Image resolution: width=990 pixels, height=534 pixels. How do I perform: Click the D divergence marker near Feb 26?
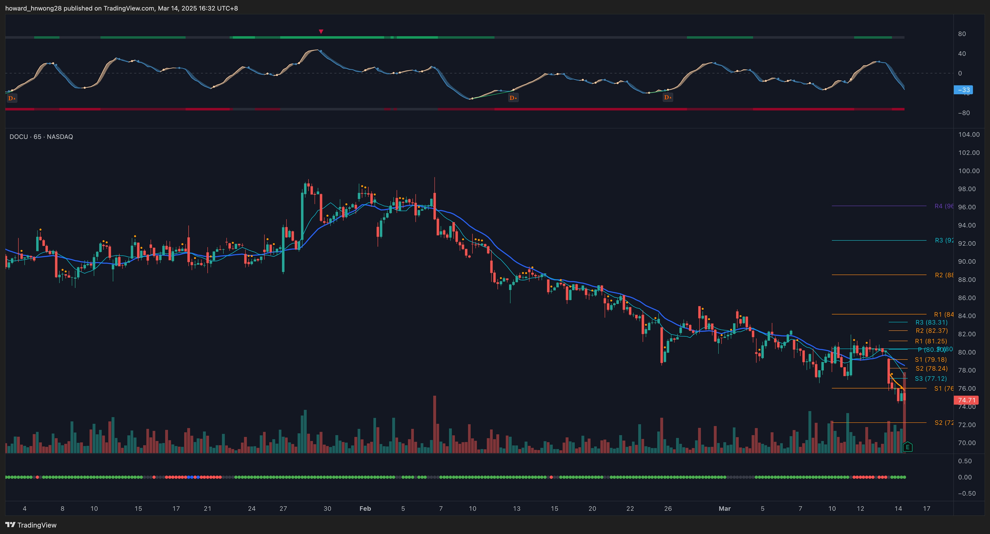click(x=668, y=97)
